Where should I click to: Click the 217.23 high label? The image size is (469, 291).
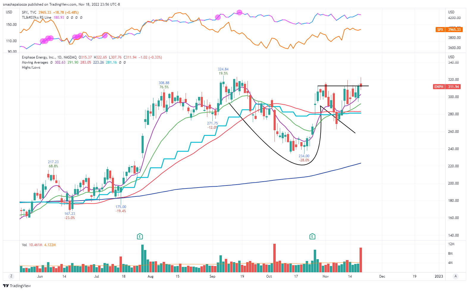[x=53, y=162]
